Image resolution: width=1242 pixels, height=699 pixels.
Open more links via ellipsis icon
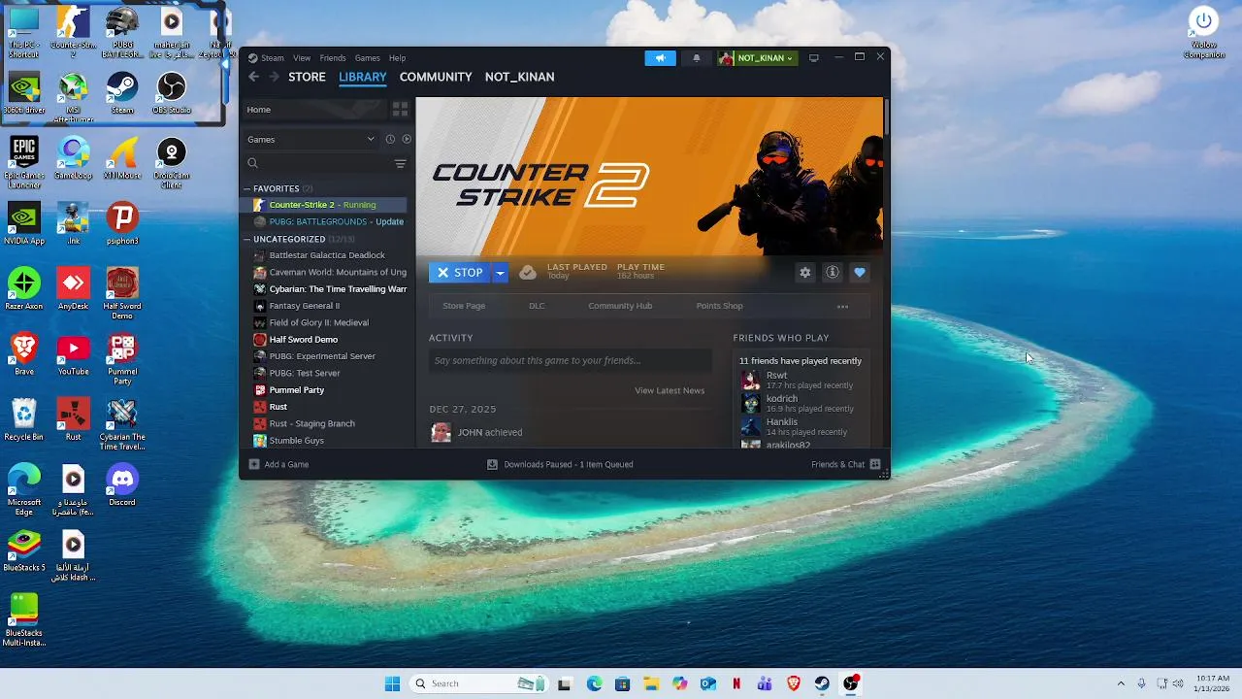coord(842,306)
